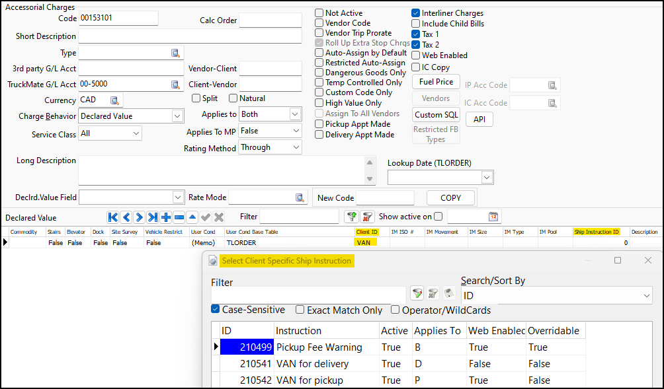Open Currency lookup next to CAD
The width and height of the screenshot is (664, 389).
114,100
